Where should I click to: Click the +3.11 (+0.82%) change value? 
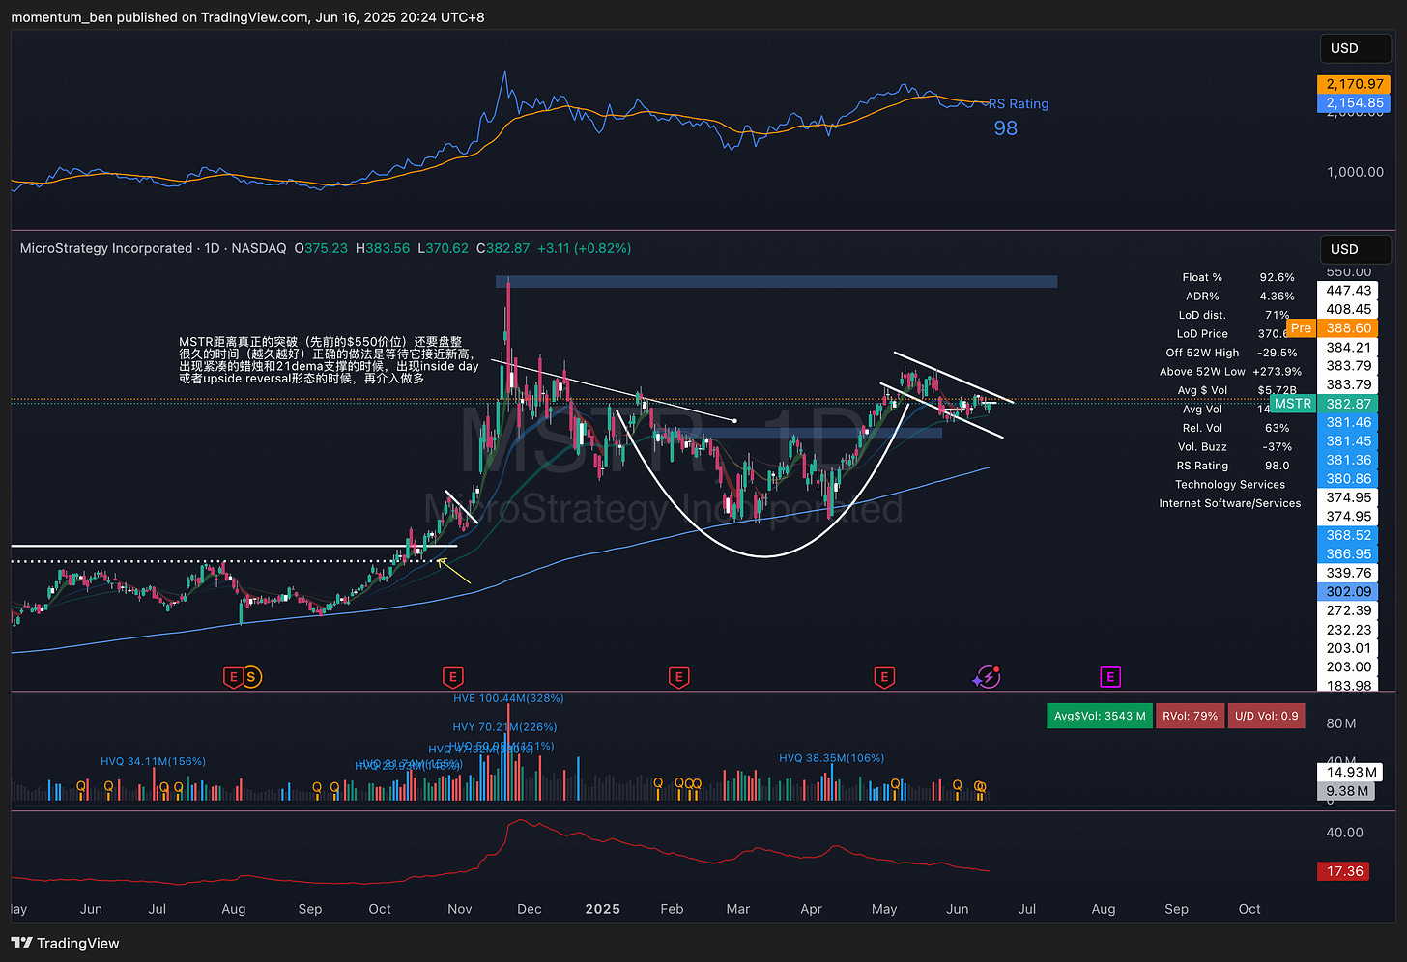point(585,248)
